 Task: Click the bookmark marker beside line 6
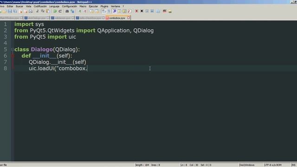(13, 56)
